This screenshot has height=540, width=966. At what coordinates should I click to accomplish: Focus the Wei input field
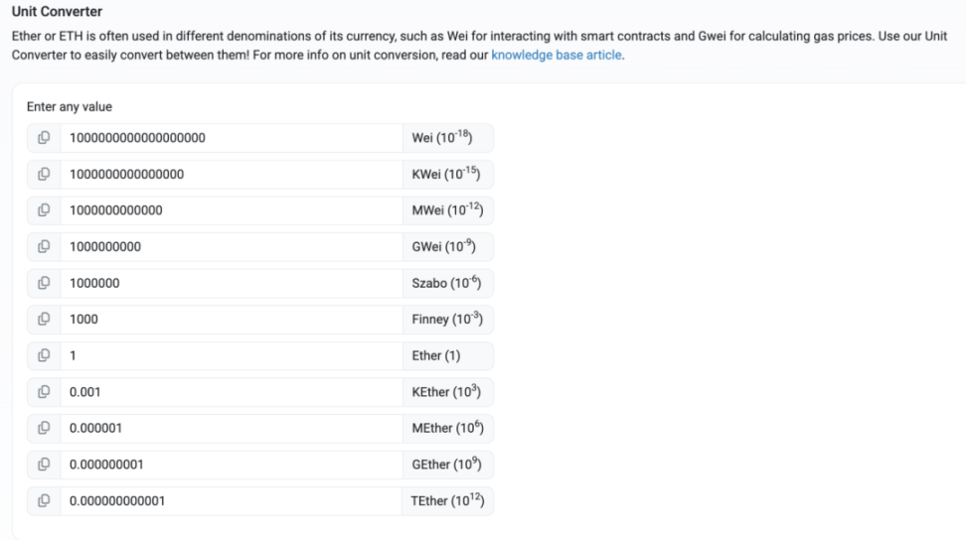click(x=232, y=138)
